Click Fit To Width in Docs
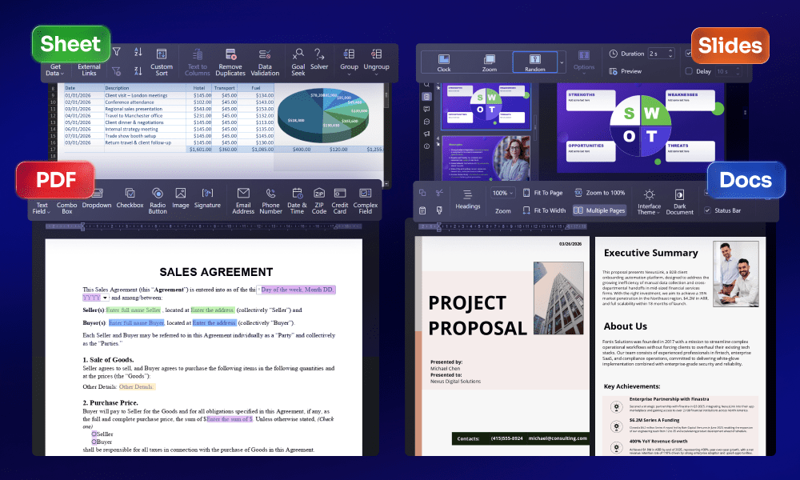This screenshot has height=480, width=800. pos(544,210)
